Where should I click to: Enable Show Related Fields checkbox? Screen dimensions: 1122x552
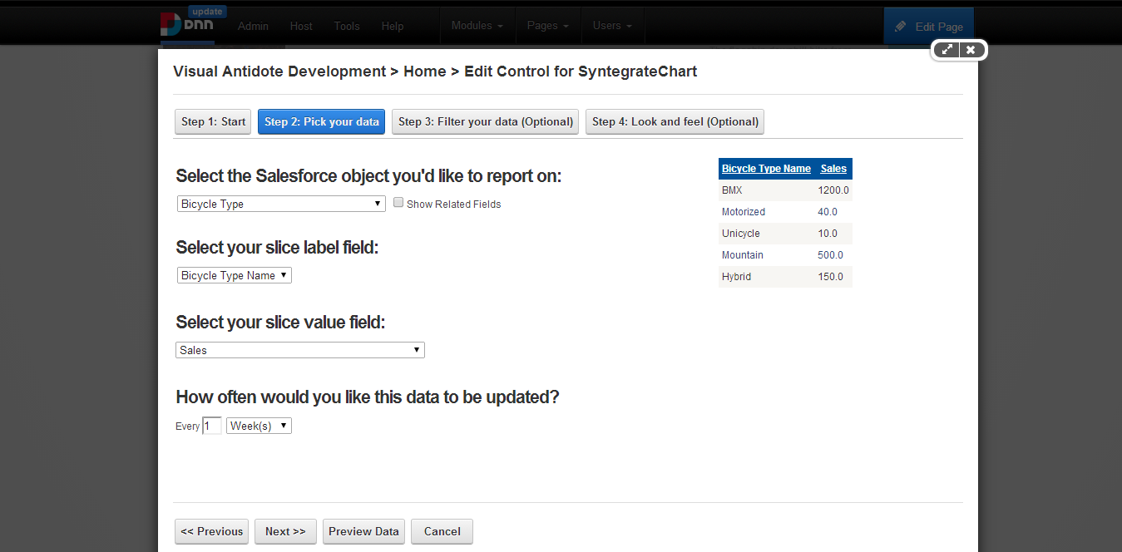point(398,202)
